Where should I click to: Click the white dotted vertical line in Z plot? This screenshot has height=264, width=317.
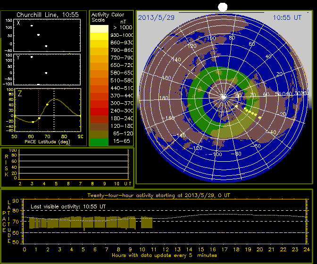coord(54,110)
